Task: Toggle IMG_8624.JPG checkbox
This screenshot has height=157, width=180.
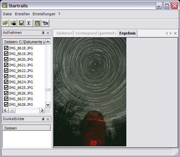Action: click(x=6, y=82)
